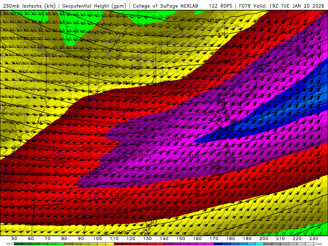The image size is (328, 246).
Task: Click the 120 value on the color scale
Action: (131, 239)
